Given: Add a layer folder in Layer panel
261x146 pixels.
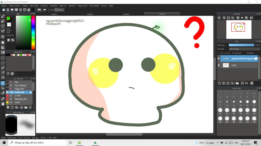Looking at the screenshot, I should [237, 83].
